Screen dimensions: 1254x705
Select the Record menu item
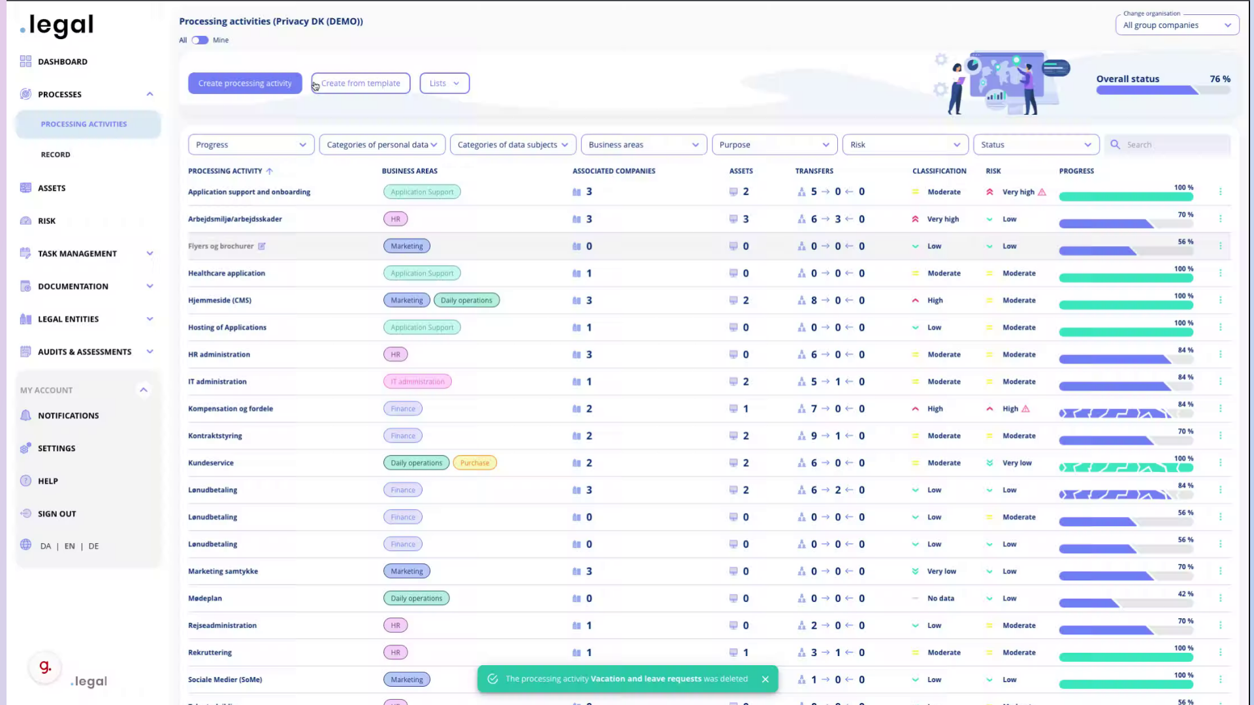coord(56,155)
